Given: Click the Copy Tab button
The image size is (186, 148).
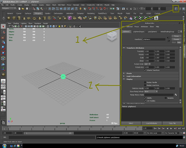Looking at the screenshot, I should (x=172, y=123).
